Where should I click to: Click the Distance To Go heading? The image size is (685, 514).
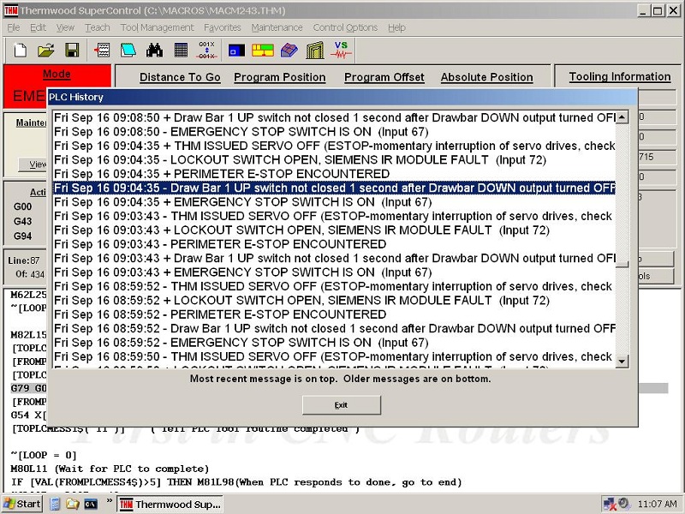pyautogui.click(x=180, y=77)
